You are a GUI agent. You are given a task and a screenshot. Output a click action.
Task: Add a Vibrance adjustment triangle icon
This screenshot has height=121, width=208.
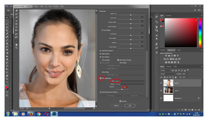click(x=178, y=56)
